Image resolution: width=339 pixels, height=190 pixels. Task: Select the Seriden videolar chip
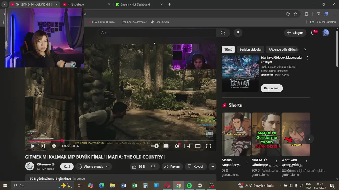pos(250,50)
